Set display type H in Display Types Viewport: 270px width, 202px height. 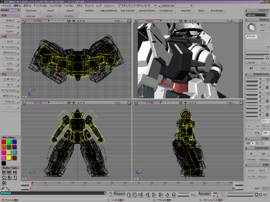pos(14,172)
